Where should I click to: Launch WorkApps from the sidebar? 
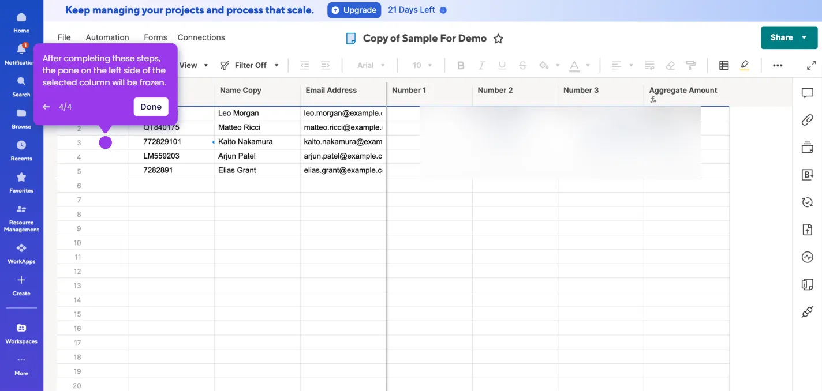tap(21, 253)
